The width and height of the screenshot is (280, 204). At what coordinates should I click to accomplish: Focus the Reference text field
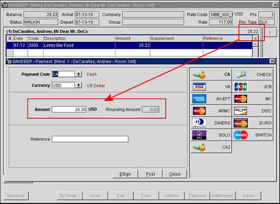coord(90,139)
